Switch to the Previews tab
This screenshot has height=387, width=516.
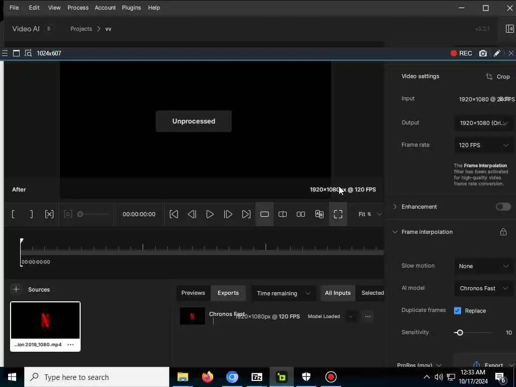(193, 293)
